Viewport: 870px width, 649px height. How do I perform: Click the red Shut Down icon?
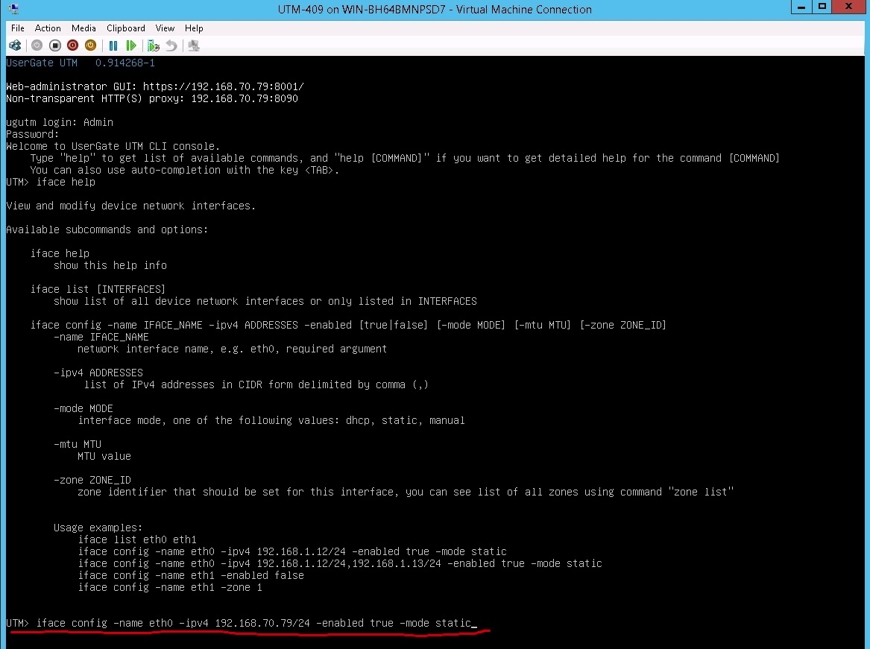pos(72,45)
